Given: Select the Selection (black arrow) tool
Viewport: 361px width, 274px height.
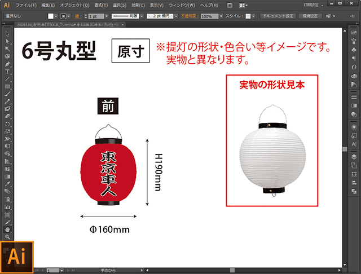Looking at the screenshot, I should pos(7,34).
